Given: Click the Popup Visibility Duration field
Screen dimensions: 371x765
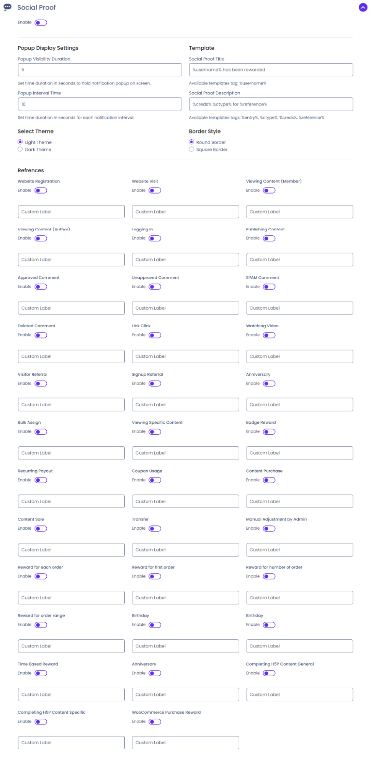Looking at the screenshot, I should 100,70.
